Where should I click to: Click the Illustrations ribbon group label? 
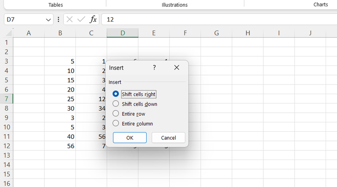(x=174, y=5)
